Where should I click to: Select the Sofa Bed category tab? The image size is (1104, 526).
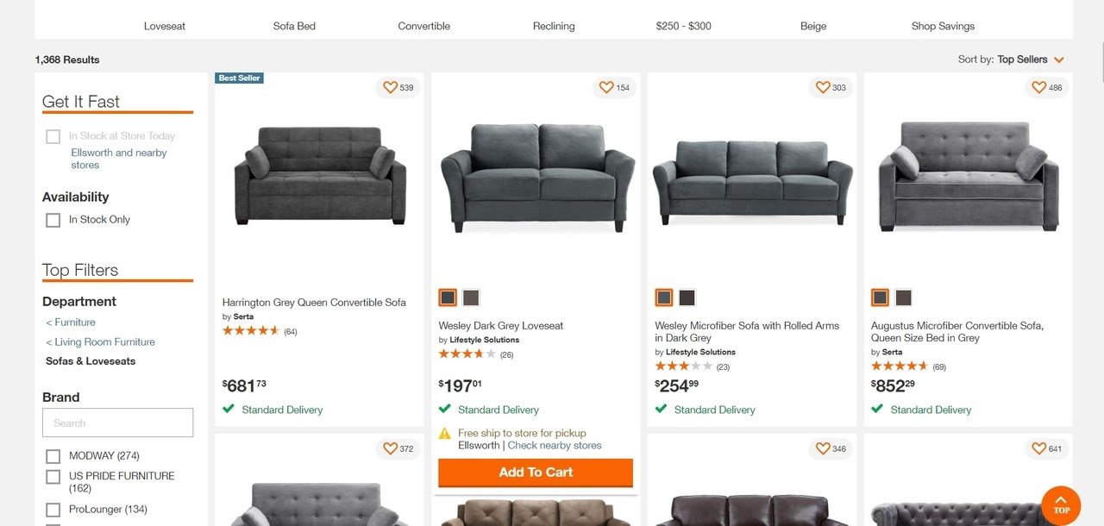tap(294, 26)
